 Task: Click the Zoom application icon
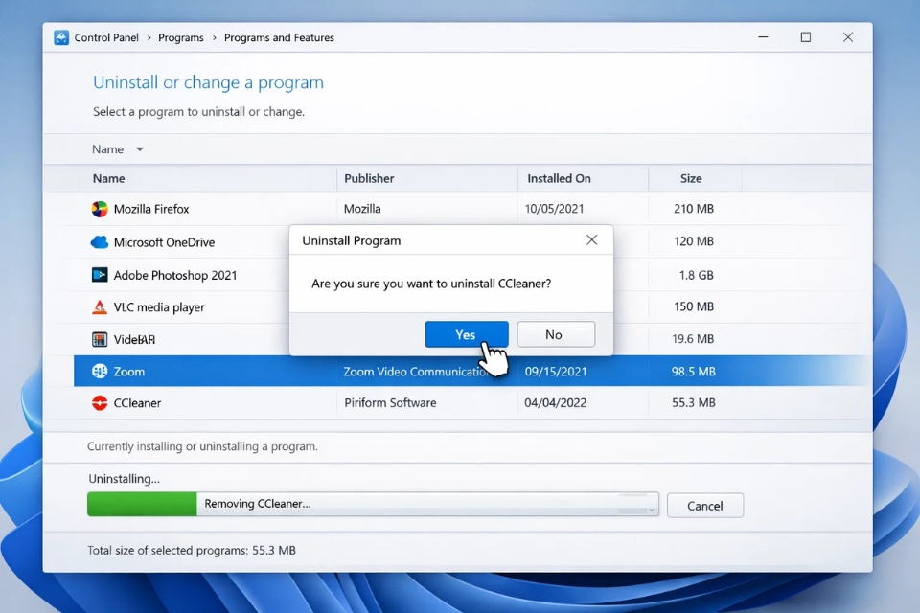point(99,371)
